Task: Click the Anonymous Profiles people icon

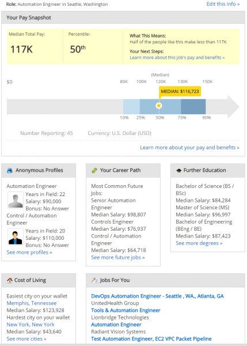Action: [x=10, y=170]
